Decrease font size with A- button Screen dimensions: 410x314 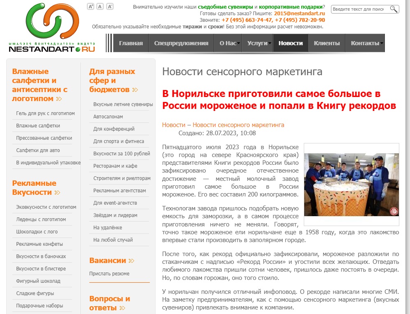click(x=110, y=6)
